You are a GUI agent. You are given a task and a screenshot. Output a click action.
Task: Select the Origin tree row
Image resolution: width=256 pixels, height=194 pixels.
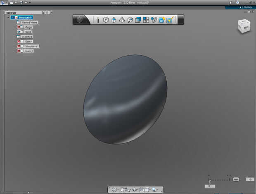click(x=25, y=27)
